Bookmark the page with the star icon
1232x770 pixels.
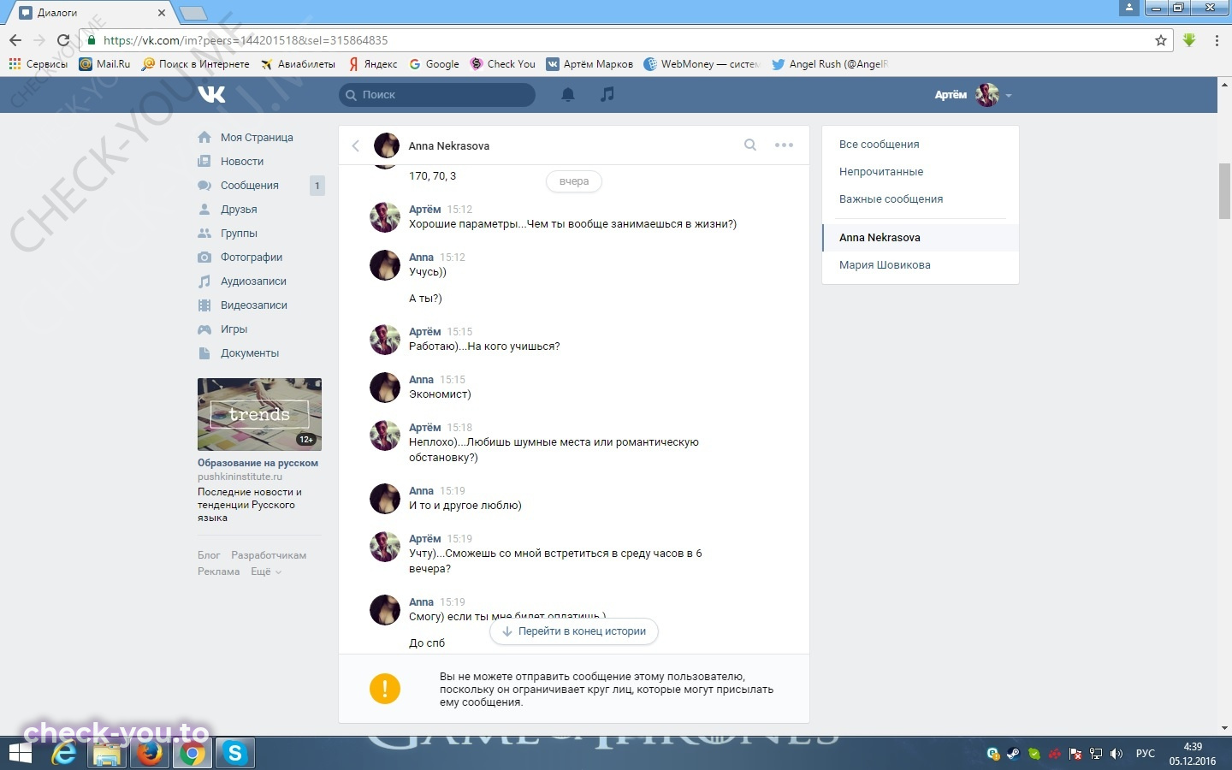pyautogui.click(x=1161, y=40)
